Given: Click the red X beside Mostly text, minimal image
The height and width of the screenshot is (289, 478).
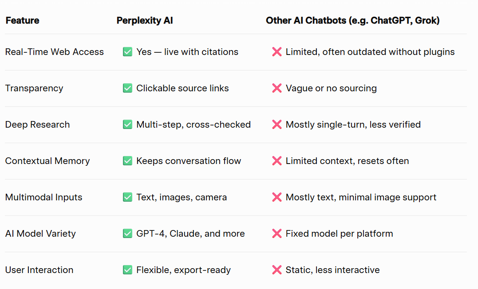Looking at the screenshot, I should (x=277, y=197).
